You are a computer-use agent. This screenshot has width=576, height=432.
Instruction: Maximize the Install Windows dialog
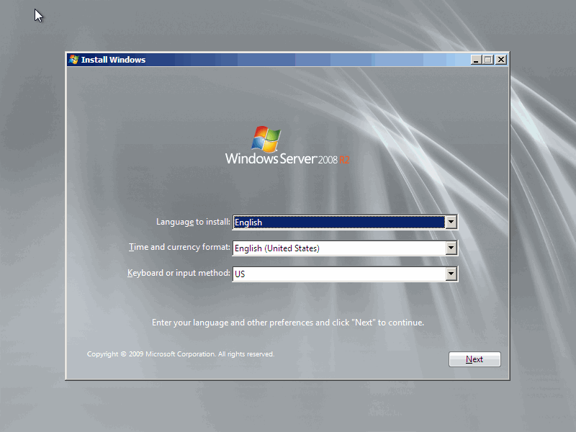coord(488,60)
